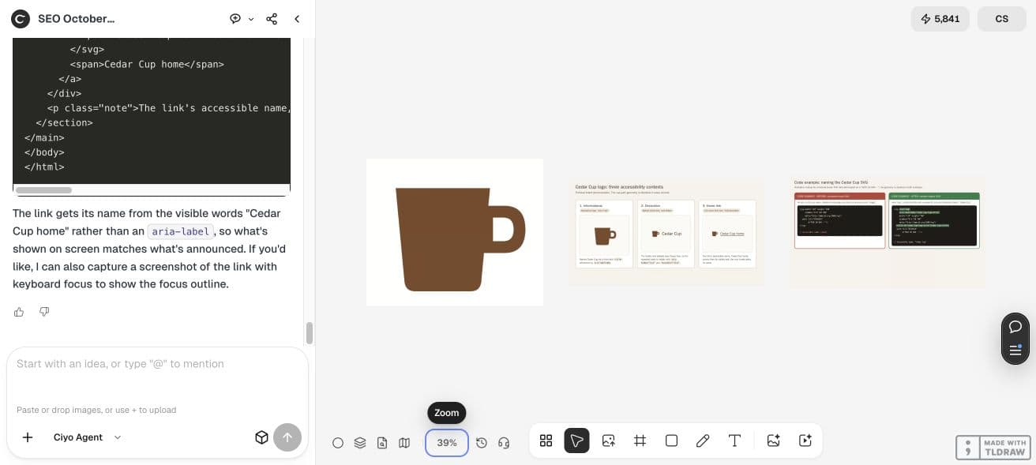1036x465 pixels.
Task: Open the AI video generation tool
Action: coord(805,441)
